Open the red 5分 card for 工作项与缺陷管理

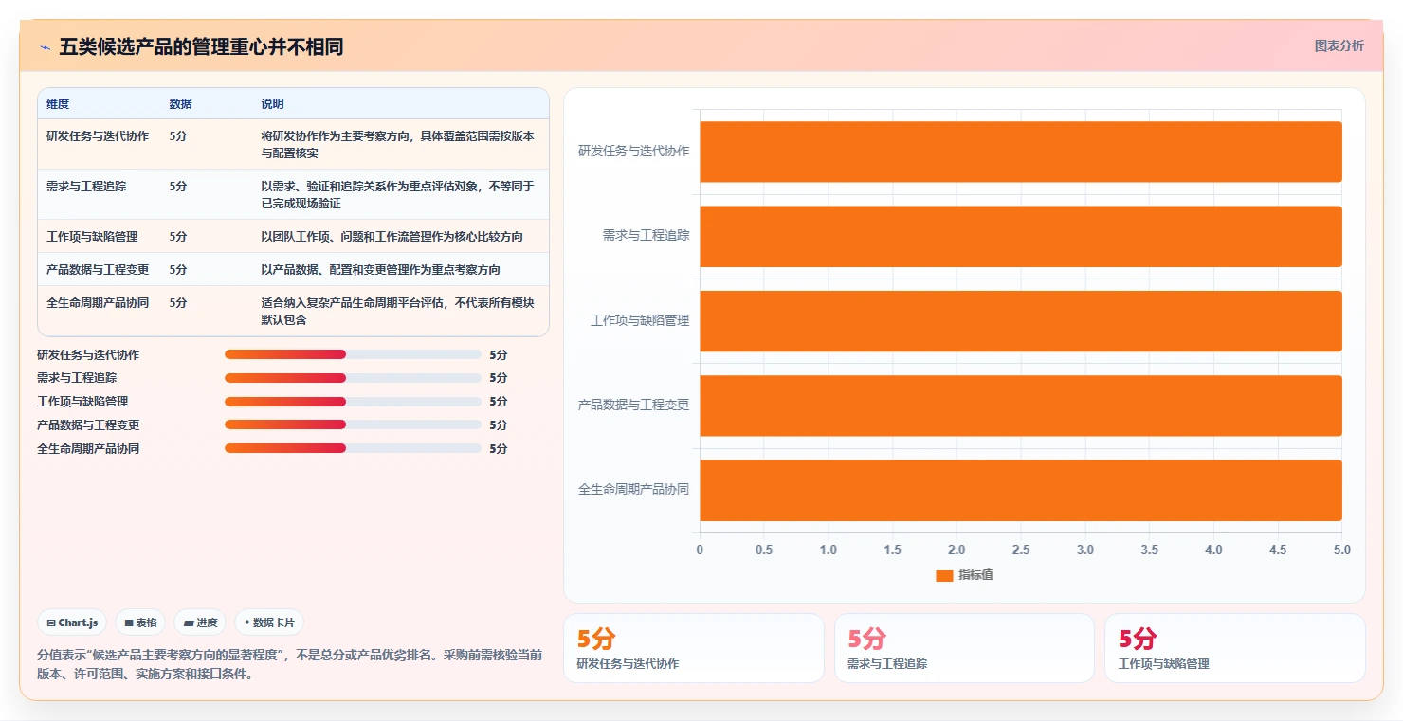click(x=1235, y=648)
